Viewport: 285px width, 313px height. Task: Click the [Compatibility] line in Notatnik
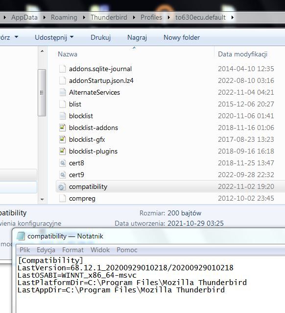[50, 261]
